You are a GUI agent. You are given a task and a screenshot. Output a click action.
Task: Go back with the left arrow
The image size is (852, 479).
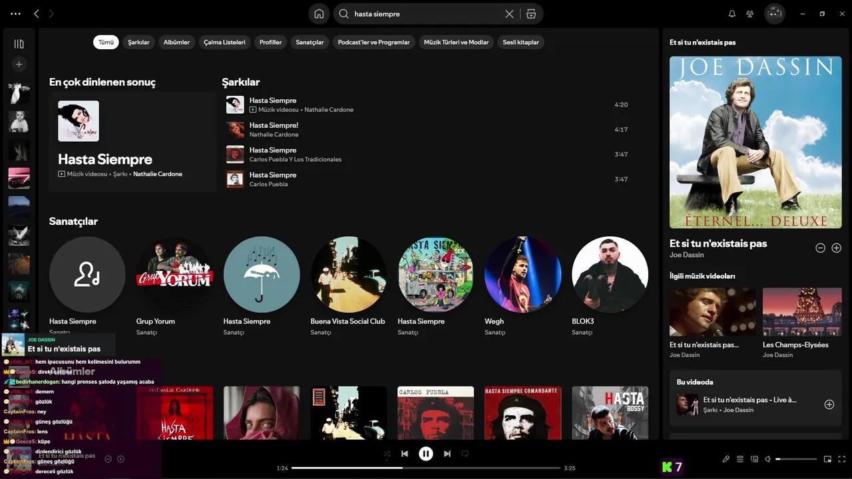coord(37,13)
